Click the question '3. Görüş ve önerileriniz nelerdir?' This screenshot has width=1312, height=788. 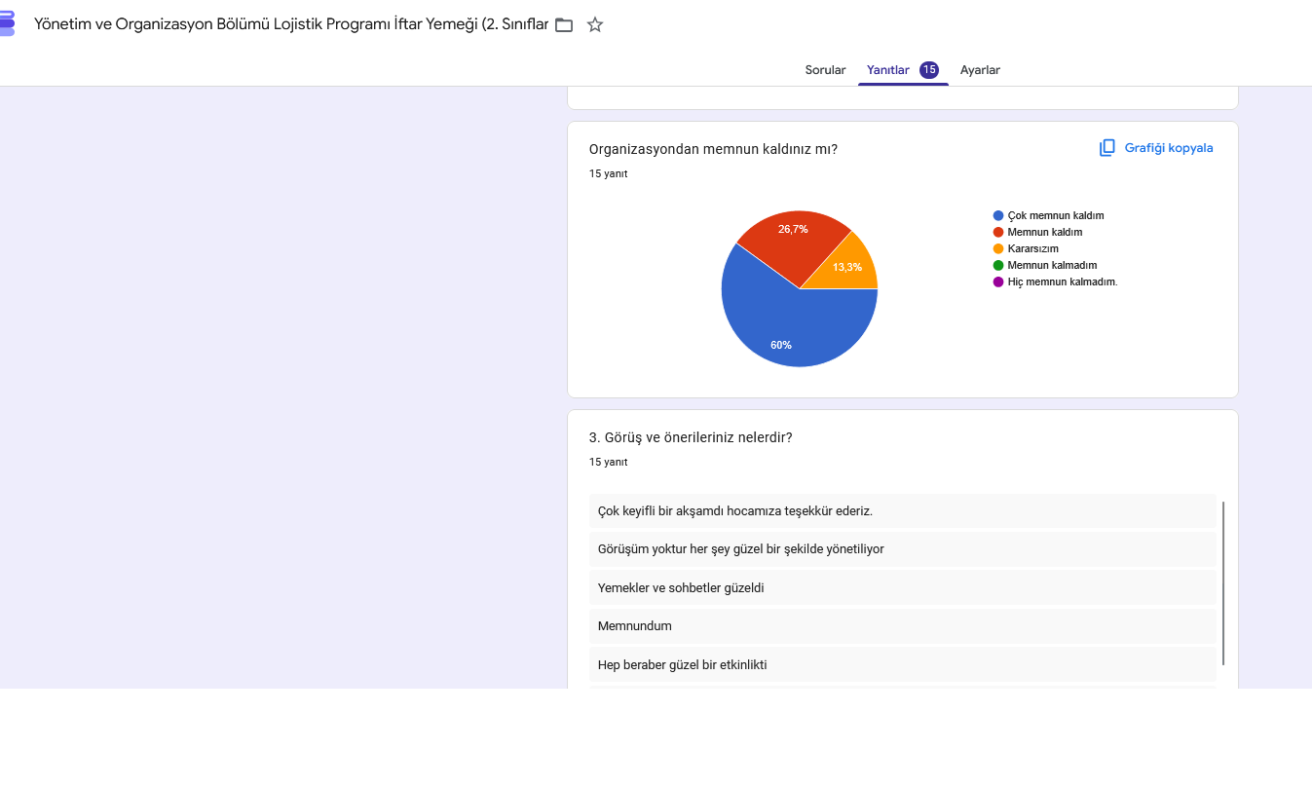click(x=691, y=437)
